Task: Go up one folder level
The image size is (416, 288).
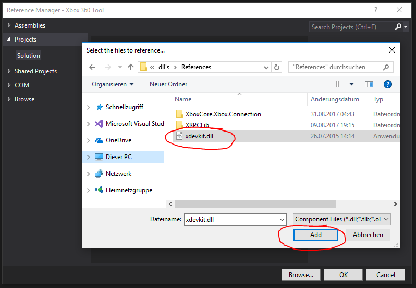Action: 131,67
